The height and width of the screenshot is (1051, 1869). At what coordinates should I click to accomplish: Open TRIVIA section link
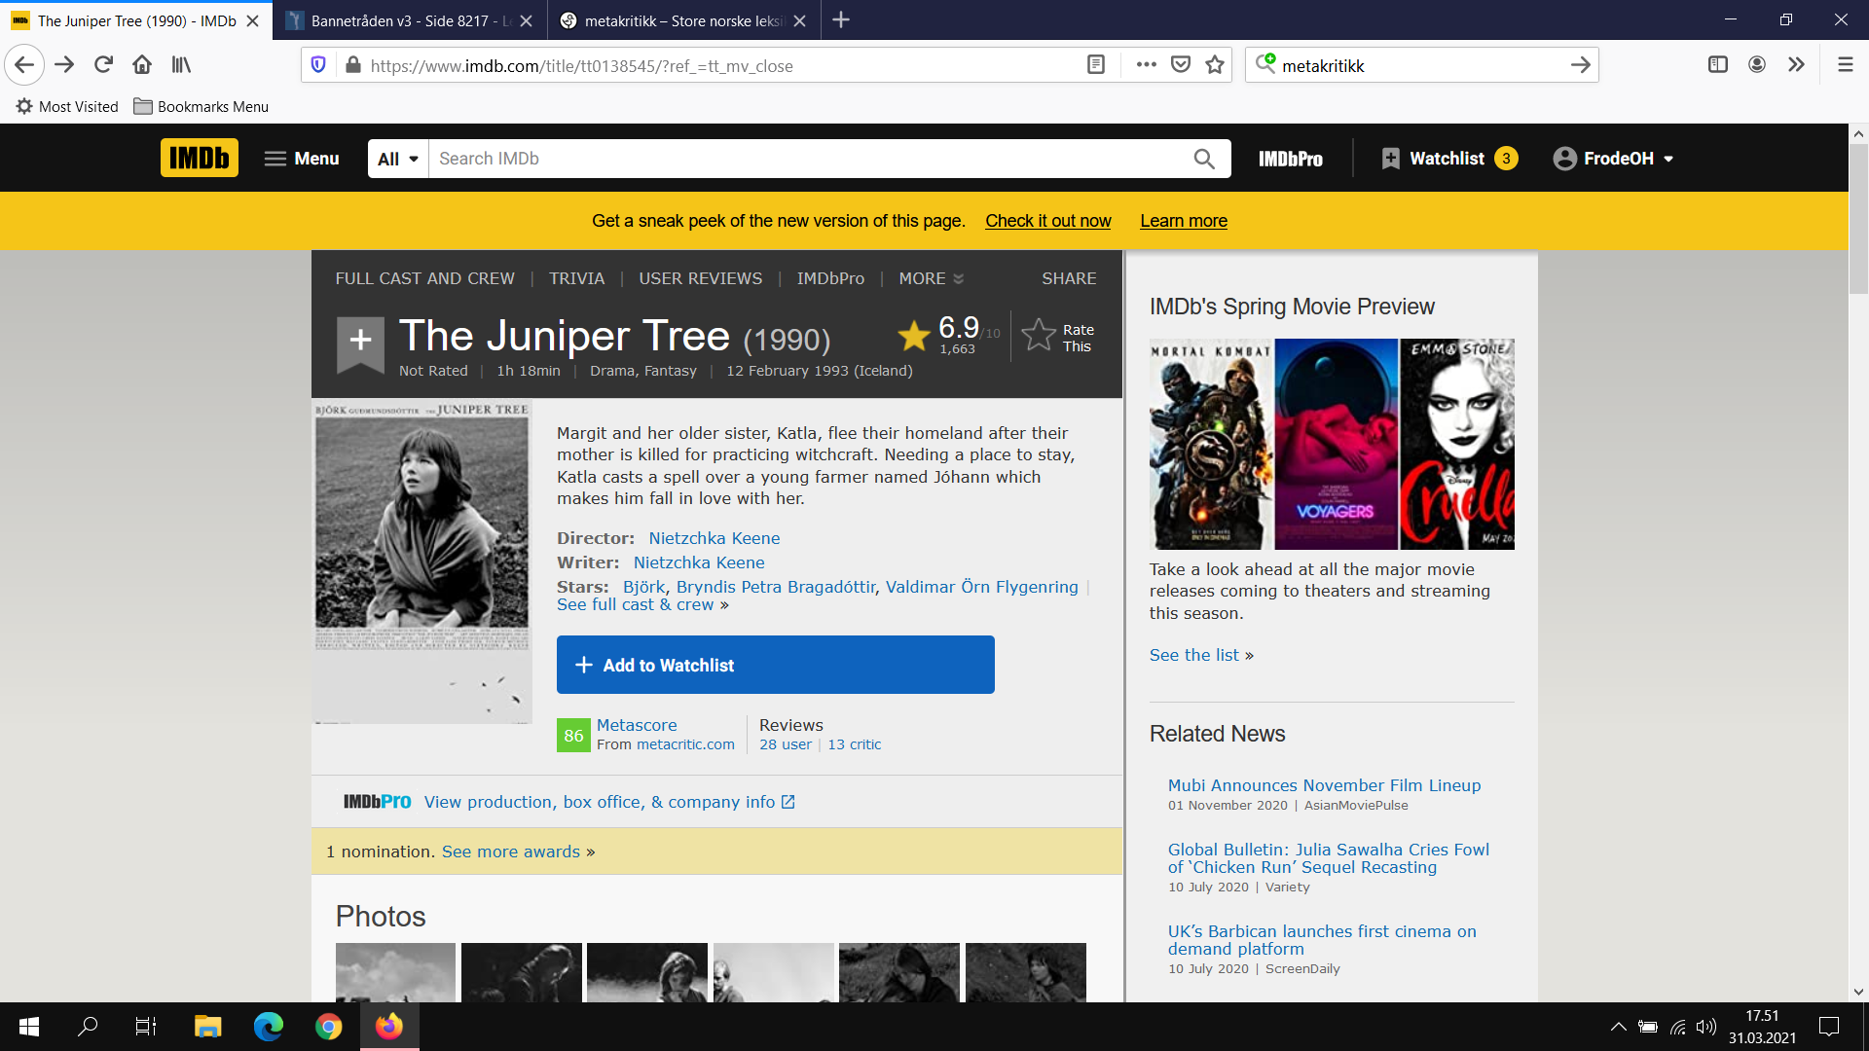576,278
